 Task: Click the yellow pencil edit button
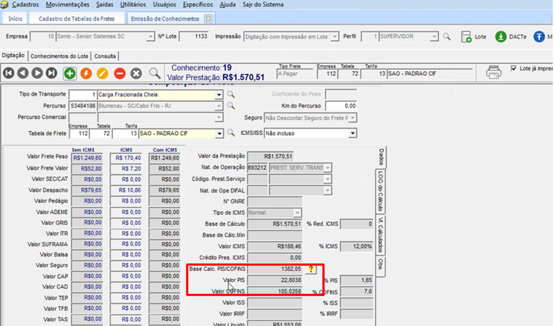[102, 73]
